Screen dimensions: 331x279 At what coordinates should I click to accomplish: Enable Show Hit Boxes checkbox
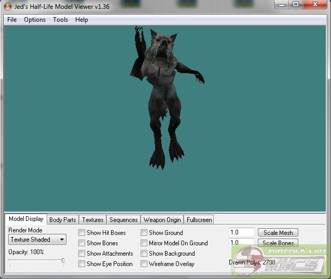point(82,233)
